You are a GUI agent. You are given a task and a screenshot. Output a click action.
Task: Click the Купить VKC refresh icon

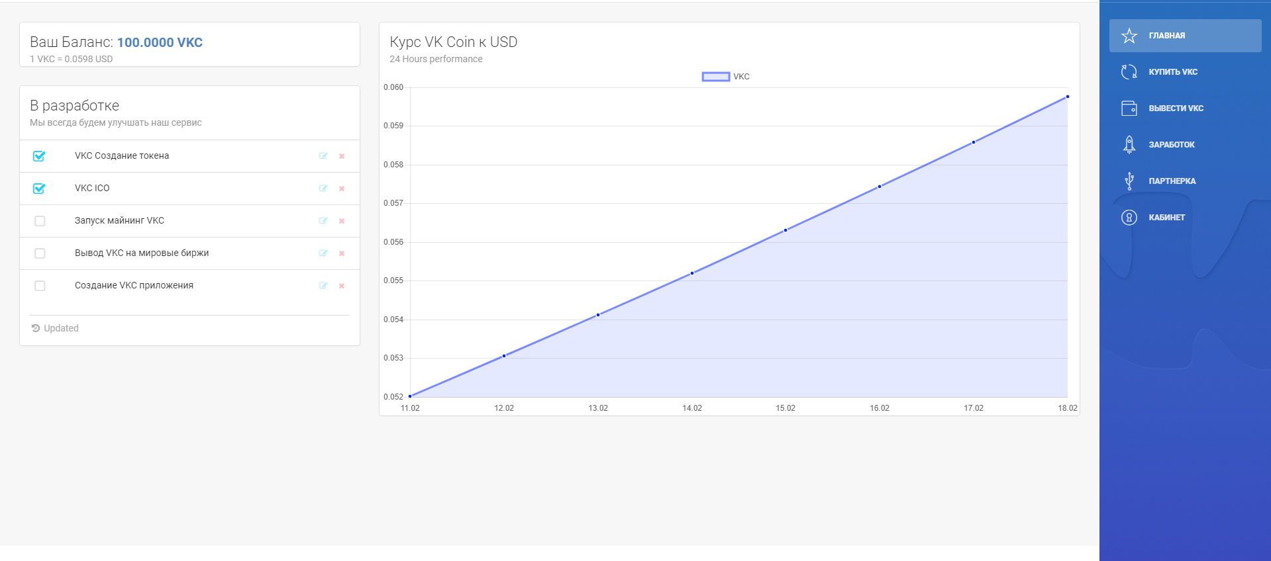[x=1129, y=72]
